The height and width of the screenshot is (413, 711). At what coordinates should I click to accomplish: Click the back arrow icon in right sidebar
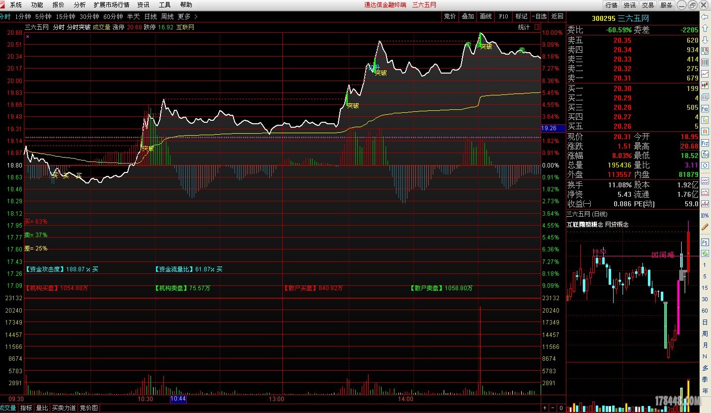pos(704,17)
